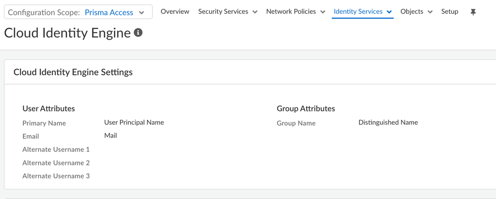Screen dimensions: 496x199
Task: Click the Alternate Username 1 row
Action: point(56,149)
